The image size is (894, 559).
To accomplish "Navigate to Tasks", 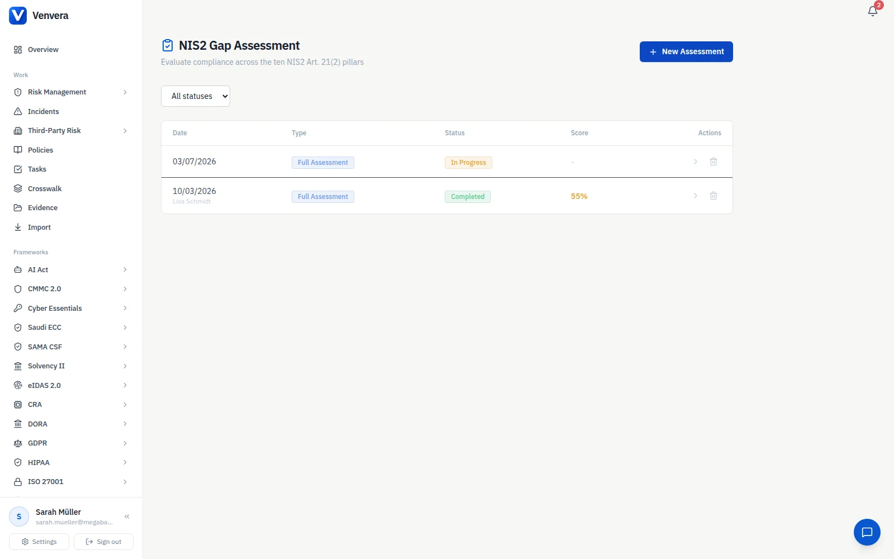I will point(71,169).
